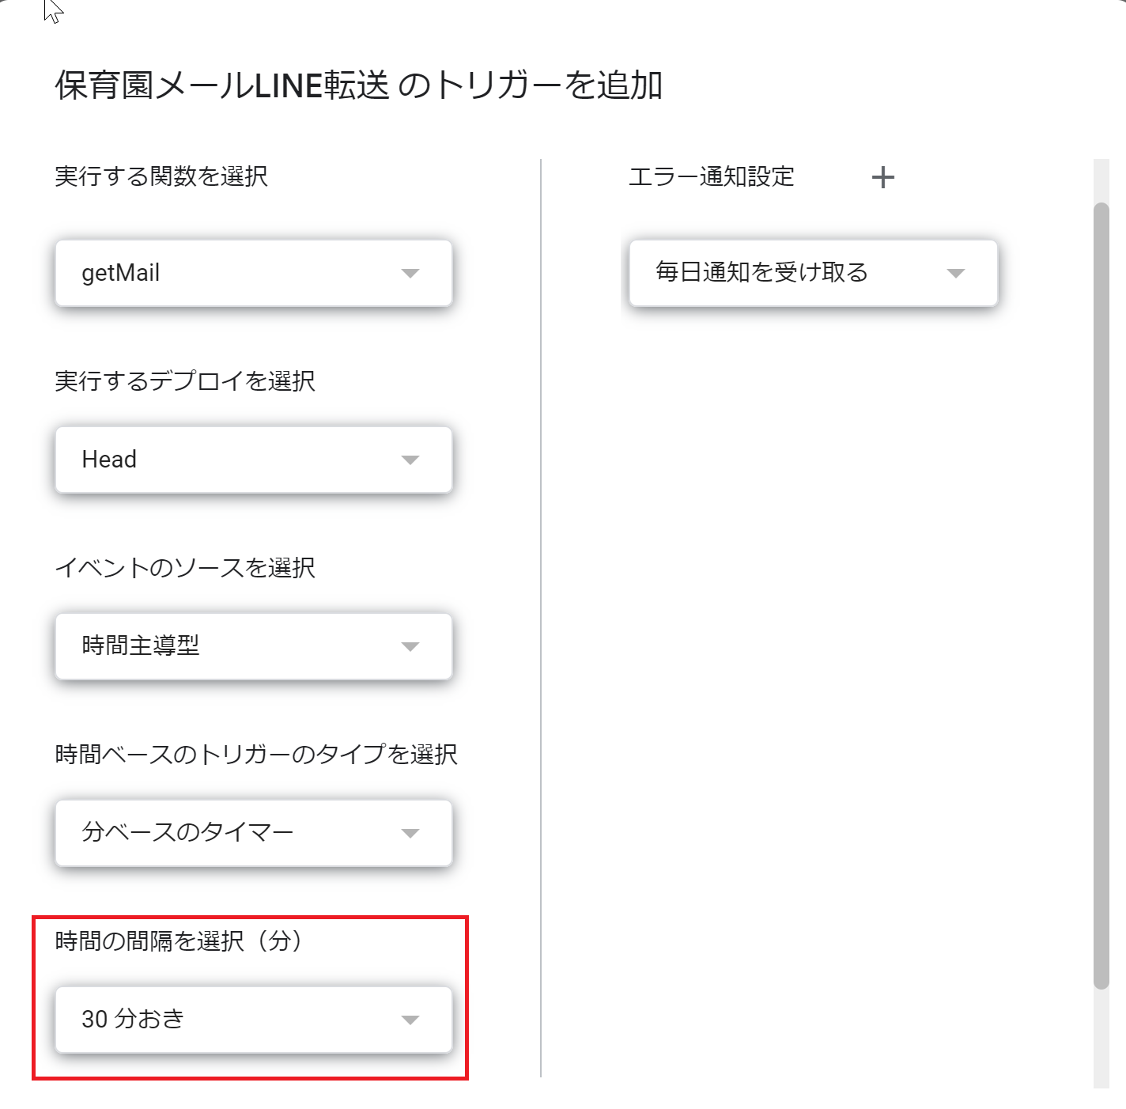Click the plus icon next to エラー通知設定

point(882,177)
